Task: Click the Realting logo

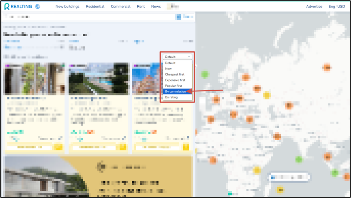Action: pyautogui.click(x=18, y=6)
